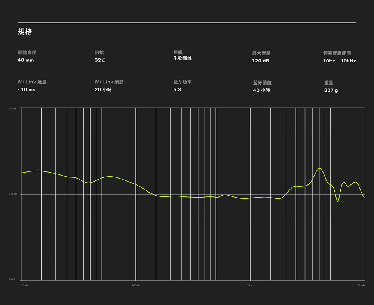The width and height of the screenshot is (374, 305).
Task: Select the 藍牙版本 label
Action: (x=183, y=82)
